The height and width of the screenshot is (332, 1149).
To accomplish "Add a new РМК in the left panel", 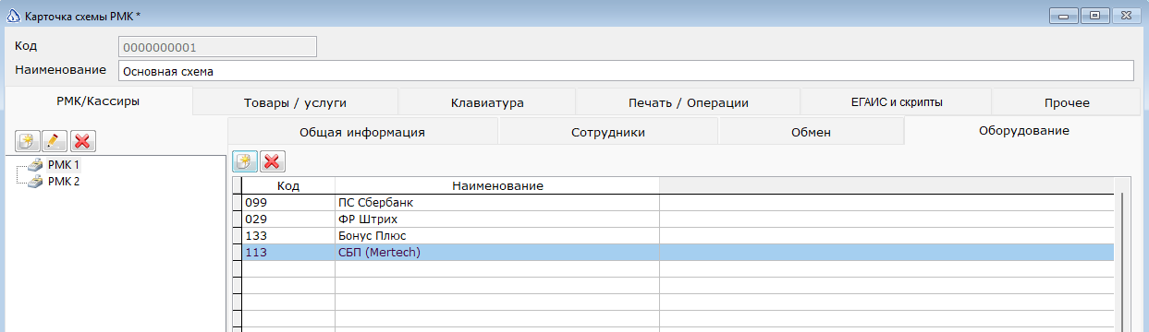I will [28, 141].
